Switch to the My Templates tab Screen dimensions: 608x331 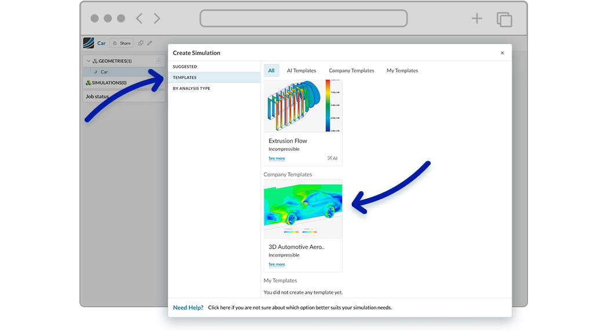click(x=402, y=71)
